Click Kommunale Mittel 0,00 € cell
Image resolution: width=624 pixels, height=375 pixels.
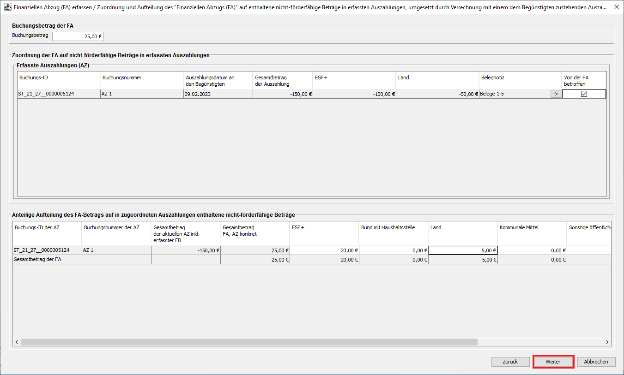point(532,250)
